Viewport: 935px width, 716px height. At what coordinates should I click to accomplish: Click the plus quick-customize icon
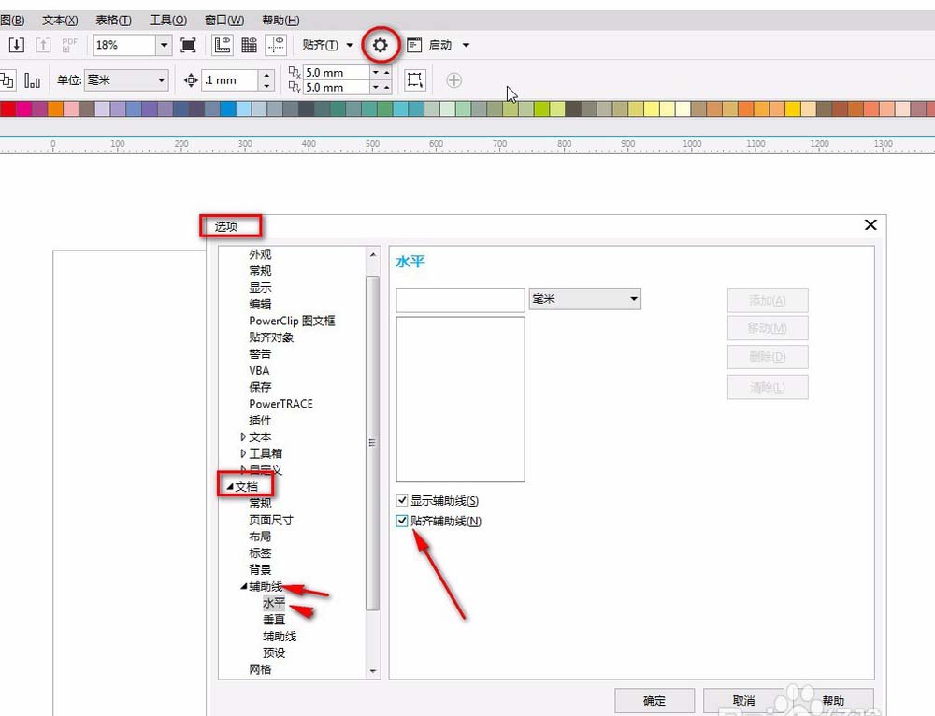[453, 79]
